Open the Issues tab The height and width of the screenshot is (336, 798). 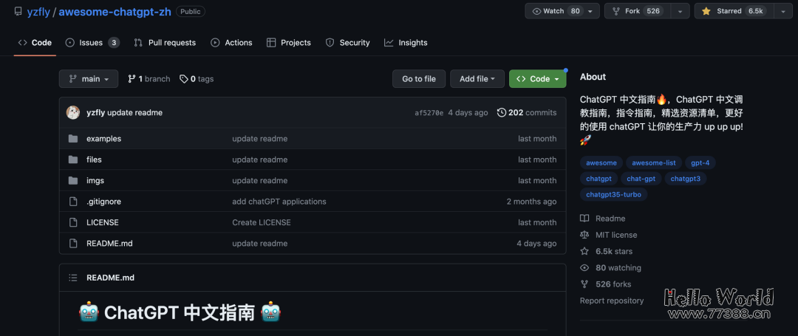point(92,43)
